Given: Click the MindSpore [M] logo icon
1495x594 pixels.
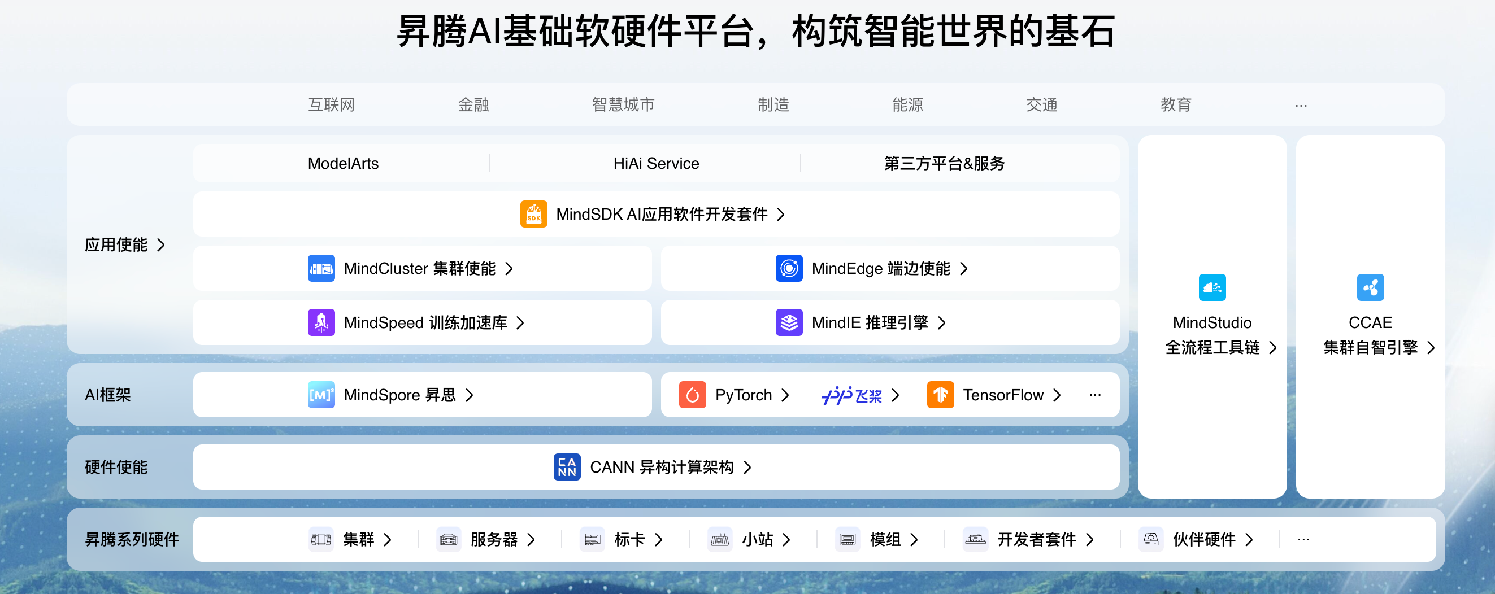Looking at the screenshot, I should coord(321,395).
